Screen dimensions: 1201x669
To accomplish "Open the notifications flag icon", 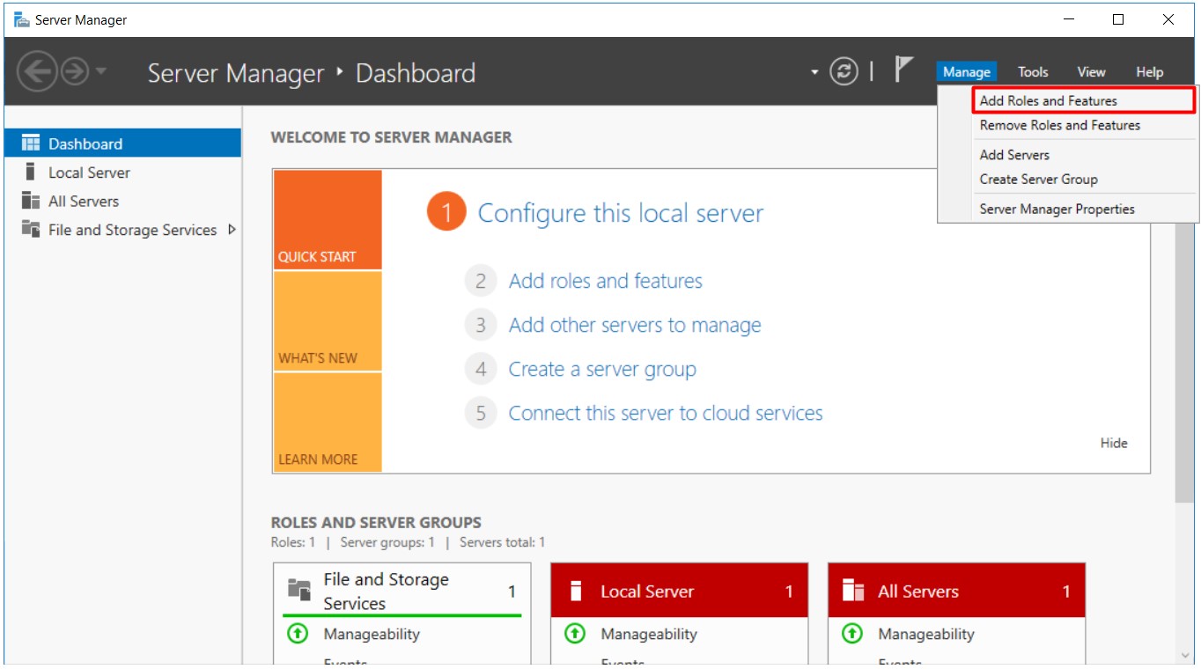I will 903,70.
